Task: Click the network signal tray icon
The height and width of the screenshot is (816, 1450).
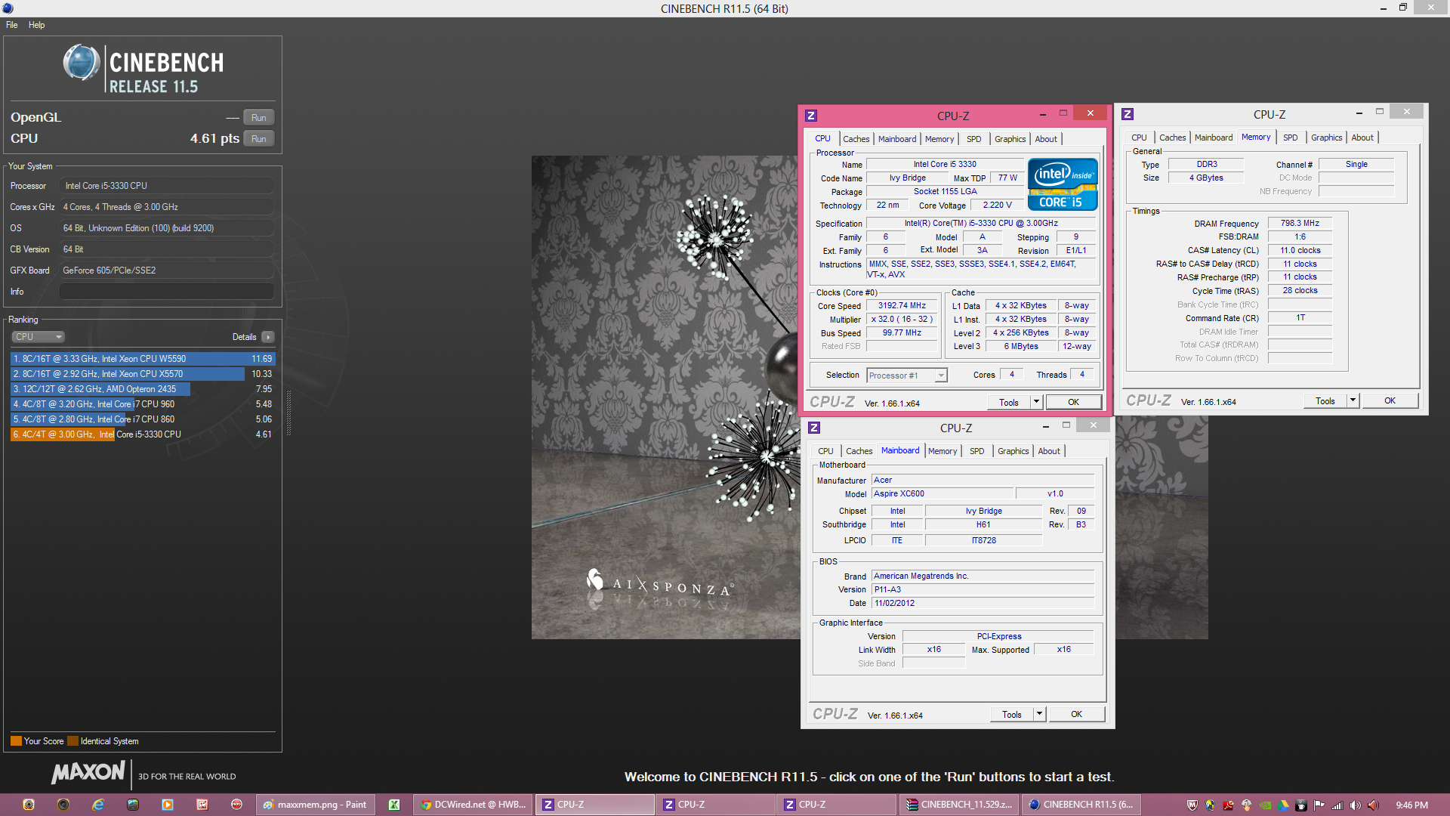Action: (x=1337, y=805)
